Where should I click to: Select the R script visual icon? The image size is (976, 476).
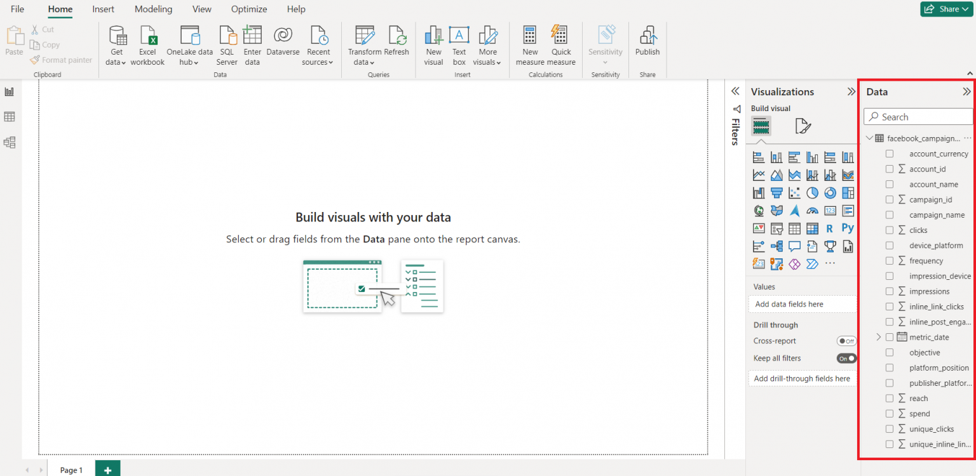click(830, 228)
